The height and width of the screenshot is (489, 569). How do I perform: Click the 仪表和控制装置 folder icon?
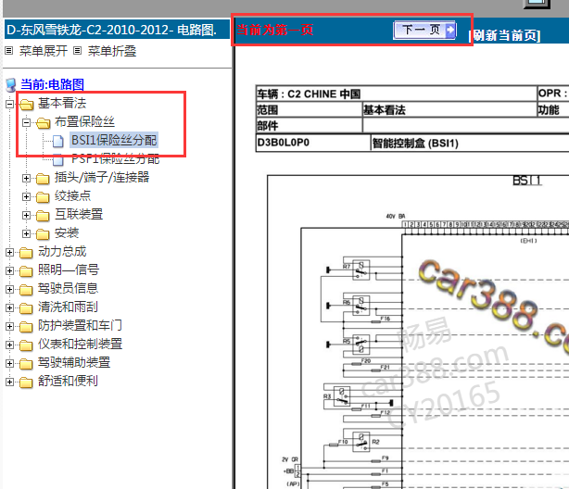coord(26,345)
